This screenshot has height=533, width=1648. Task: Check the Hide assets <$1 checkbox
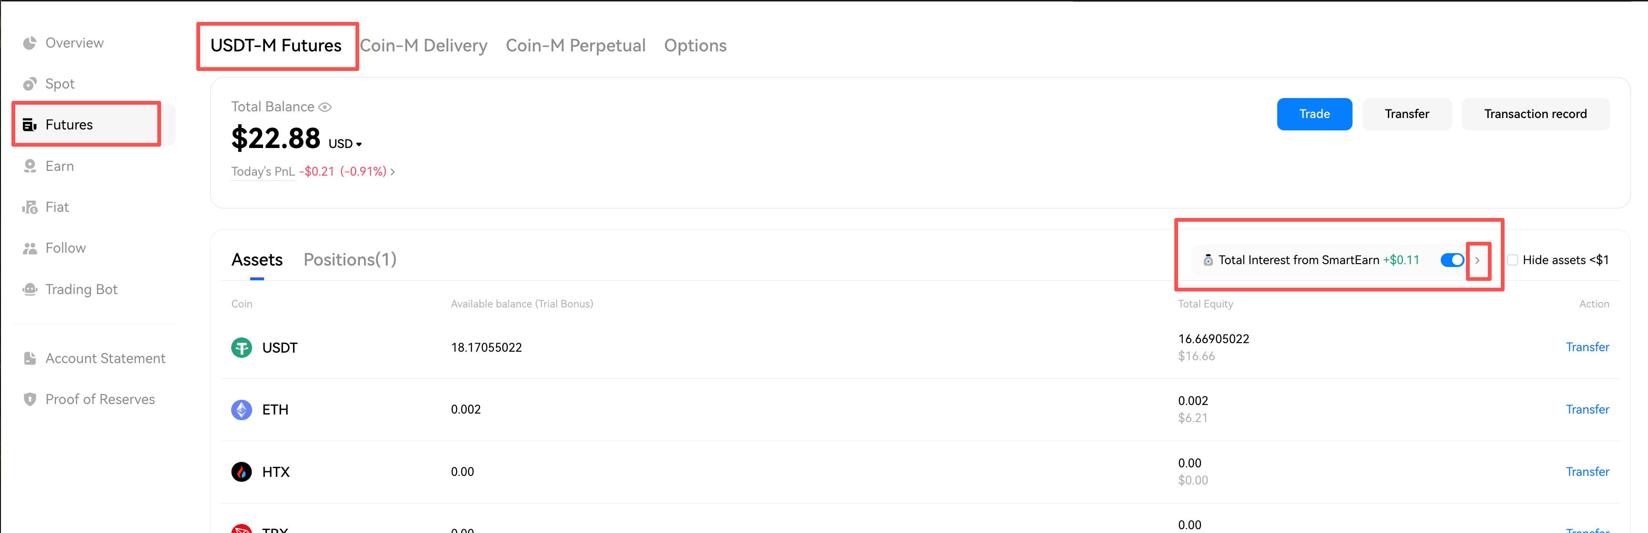point(1512,260)
